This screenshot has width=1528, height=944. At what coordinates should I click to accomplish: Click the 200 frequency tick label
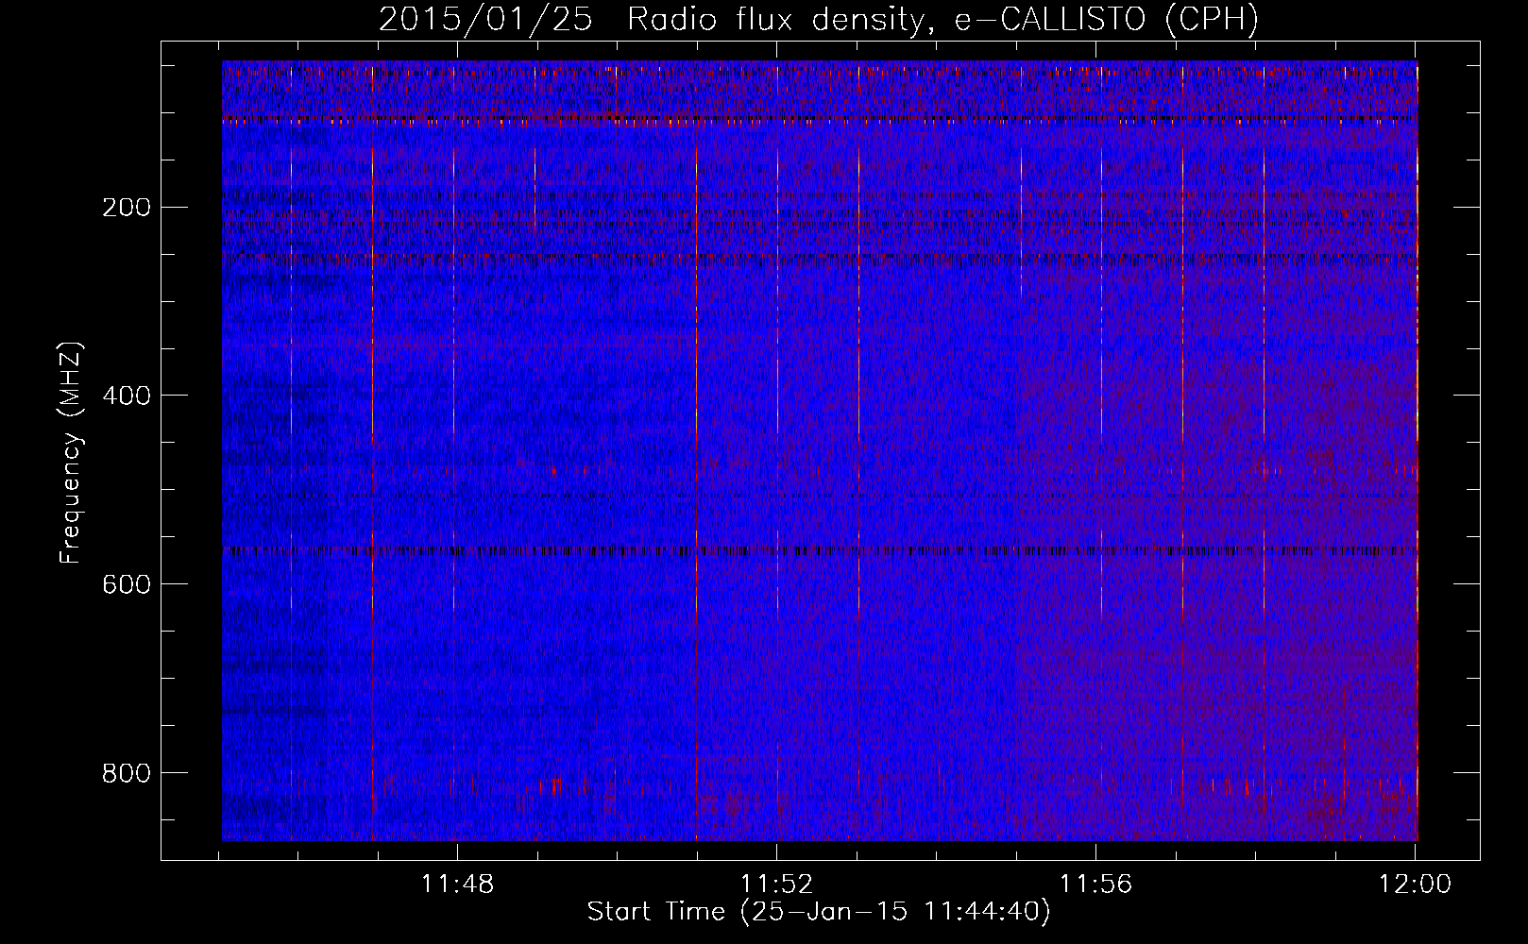(126, 207)
